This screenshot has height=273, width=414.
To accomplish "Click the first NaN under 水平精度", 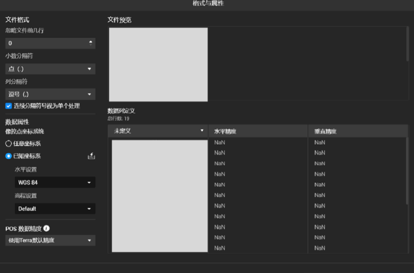I will pyautogui.click(x=220, y=143).
